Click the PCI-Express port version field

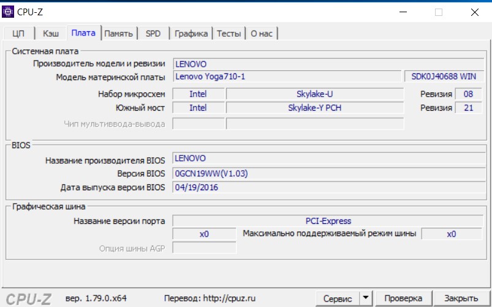(328, 221)
